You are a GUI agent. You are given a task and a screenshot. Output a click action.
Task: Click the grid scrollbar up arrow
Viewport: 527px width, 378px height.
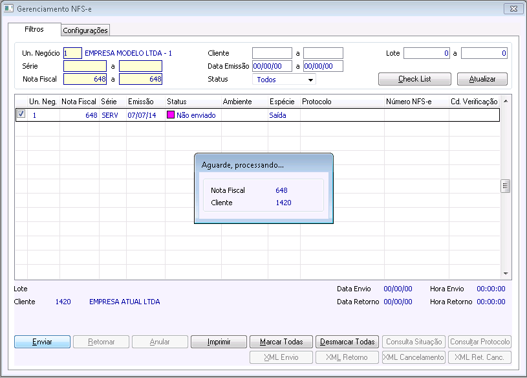click(506, 101)
